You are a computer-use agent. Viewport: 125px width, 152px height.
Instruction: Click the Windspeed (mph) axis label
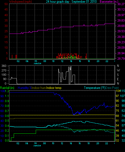20,2
